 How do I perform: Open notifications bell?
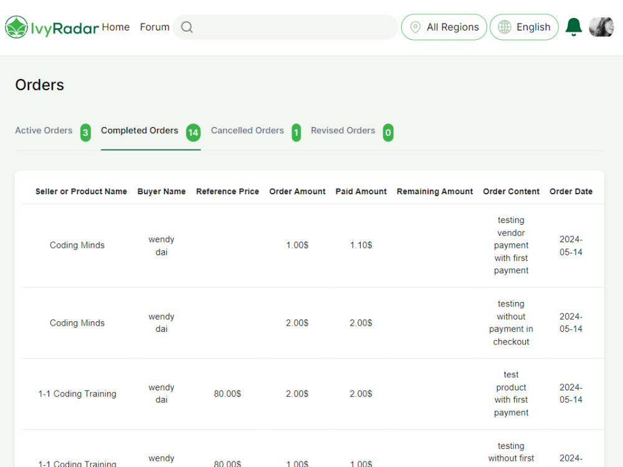tap(573, 27)
